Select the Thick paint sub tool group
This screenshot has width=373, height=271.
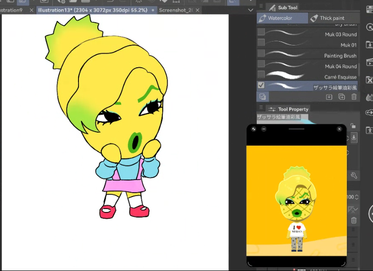point(334,18)
